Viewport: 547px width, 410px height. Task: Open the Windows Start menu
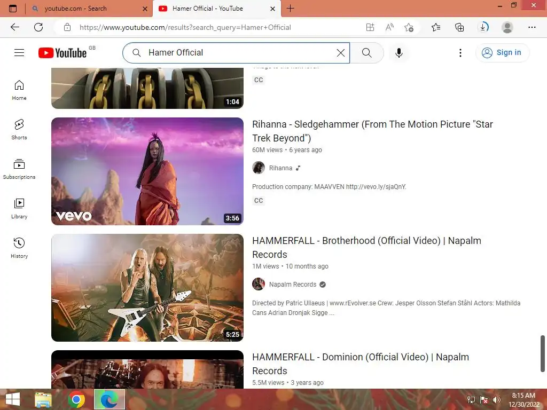tap(13, 399)
